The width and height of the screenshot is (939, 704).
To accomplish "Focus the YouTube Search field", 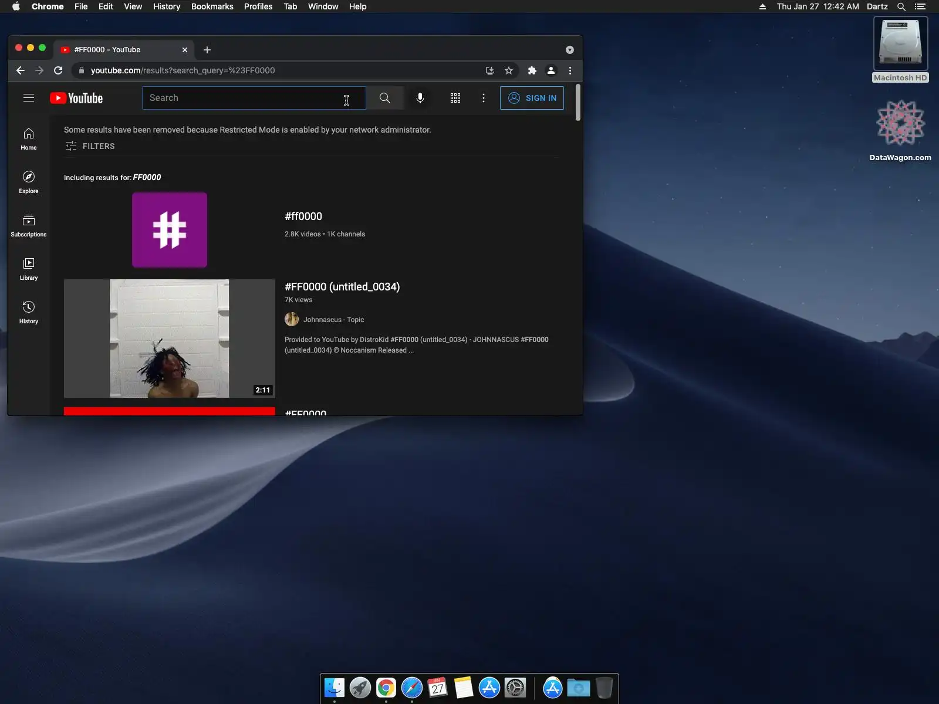I will pos(254,98).
